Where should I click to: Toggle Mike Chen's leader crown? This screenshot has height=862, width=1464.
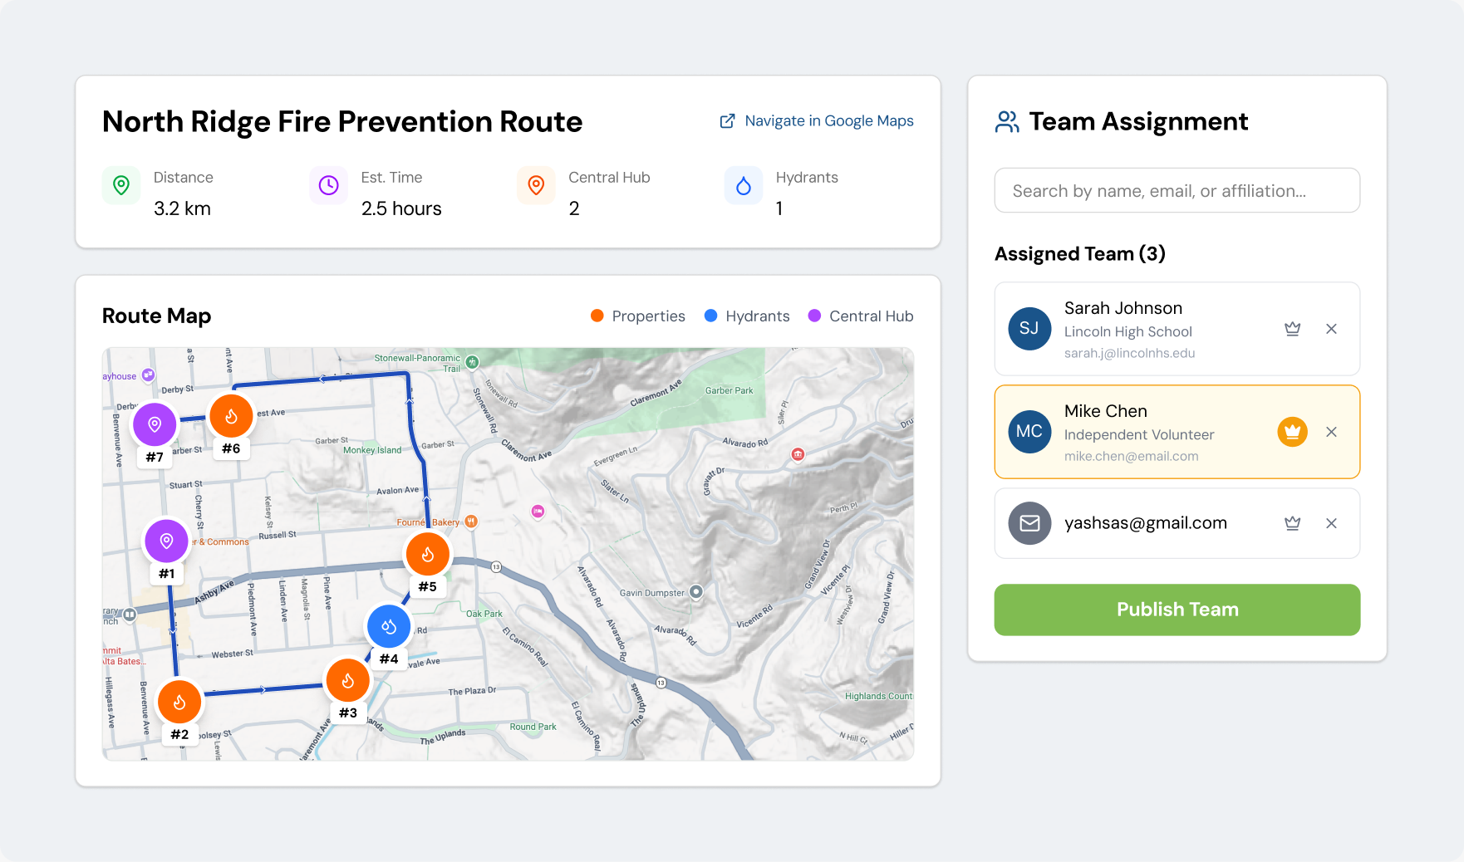click(x=1292, y=432)
